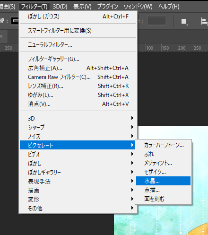208x235 pixels.
Task: Expand the シャープ submenu
Action: (x=78, y=127)
